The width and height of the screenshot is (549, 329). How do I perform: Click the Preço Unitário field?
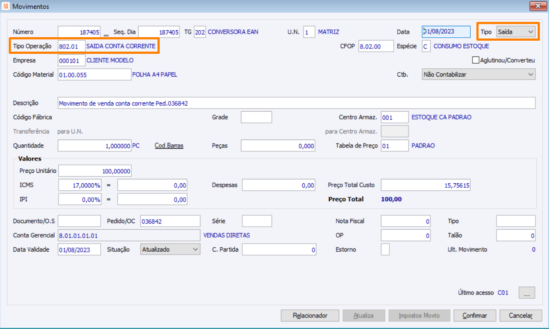[x=94, y=171]
